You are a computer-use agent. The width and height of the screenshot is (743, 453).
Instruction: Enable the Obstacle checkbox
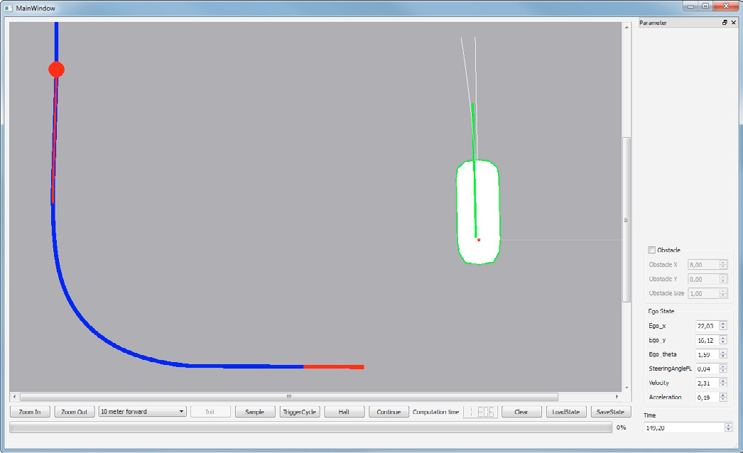652,250
